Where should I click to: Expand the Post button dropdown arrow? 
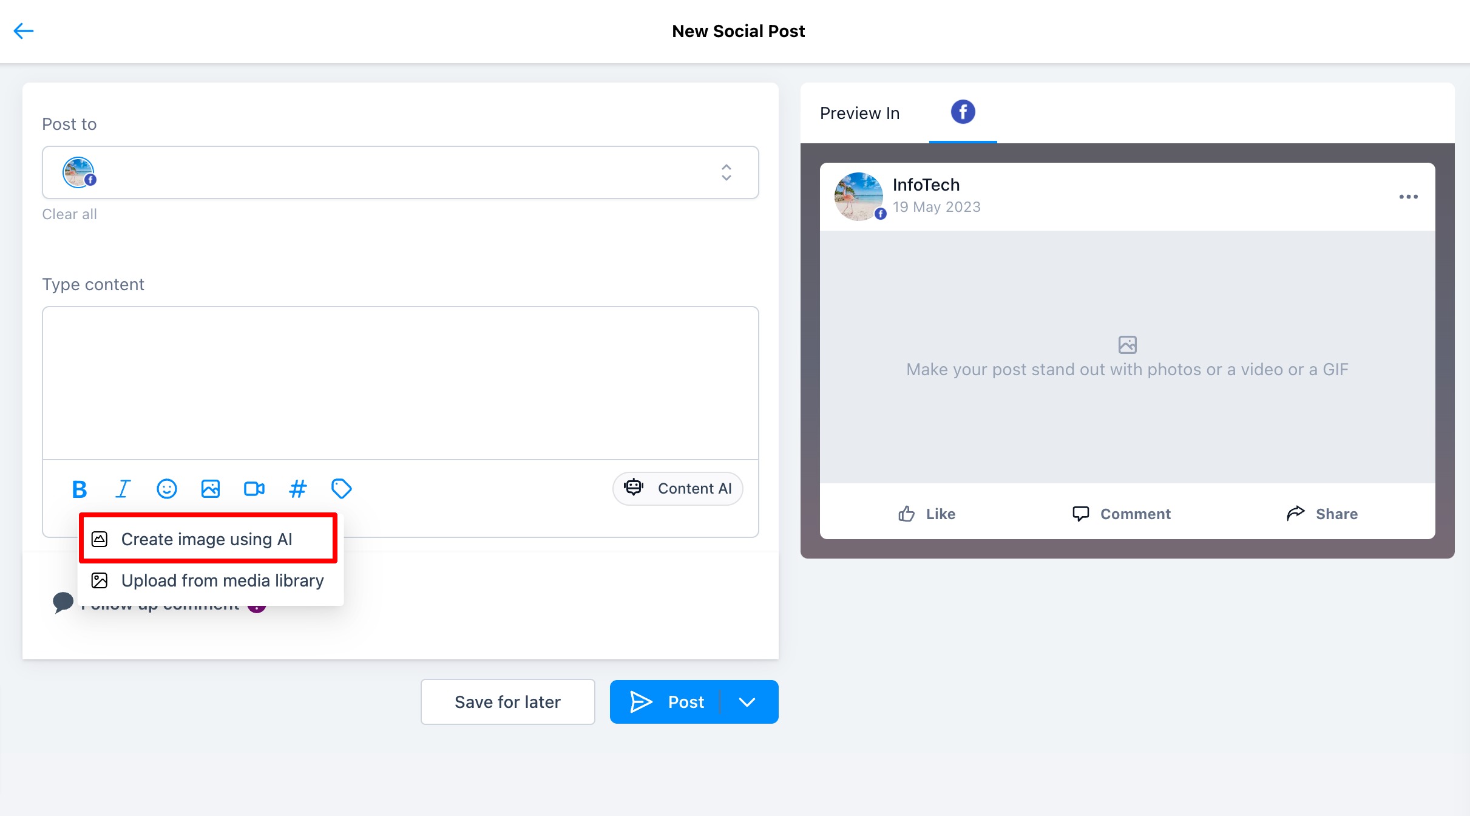click(747, 702)
